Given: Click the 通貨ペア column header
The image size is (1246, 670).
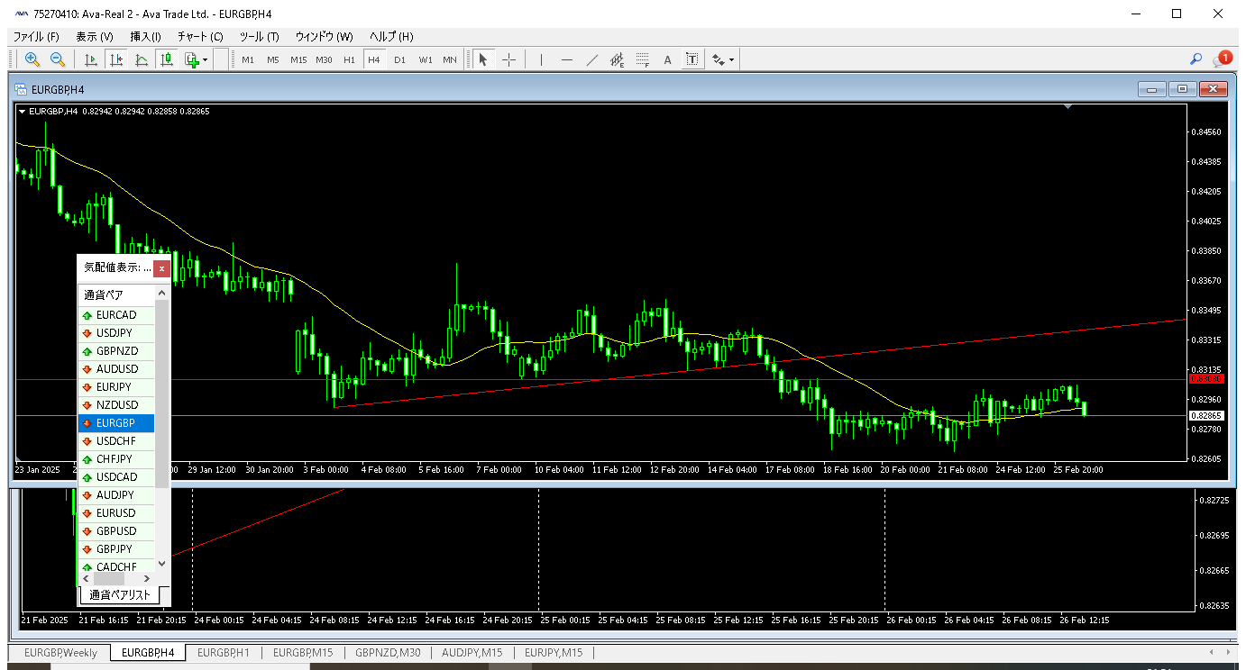Looking at the screenshot, I should pos(116,294).
